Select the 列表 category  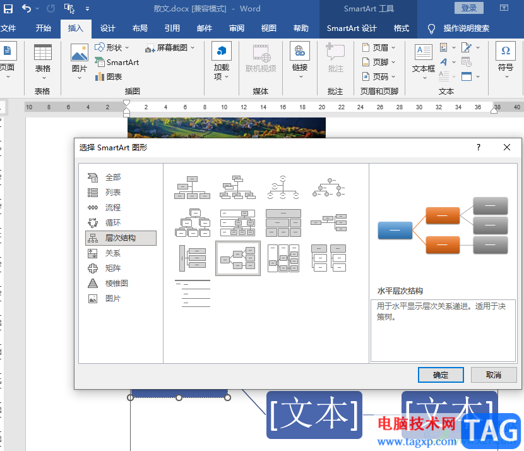pyautogui.click(x=121, y=193)
